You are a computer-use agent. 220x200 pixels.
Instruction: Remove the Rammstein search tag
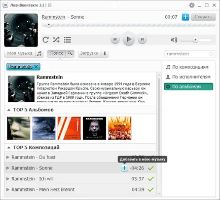tap(36, 67)
